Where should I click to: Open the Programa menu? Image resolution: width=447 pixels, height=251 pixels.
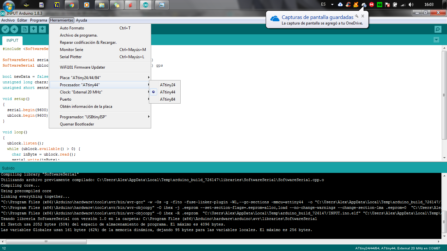tap(39, 20)
